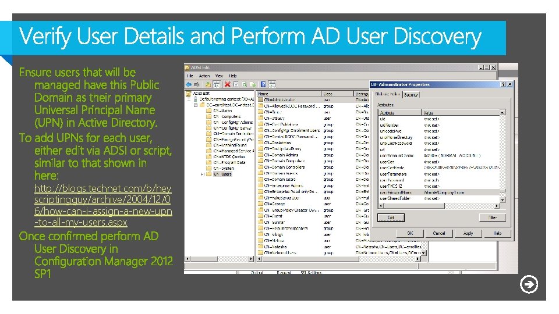Click the question mark in Properties title bar
This screenshot has width=559, height=314.
503,84
